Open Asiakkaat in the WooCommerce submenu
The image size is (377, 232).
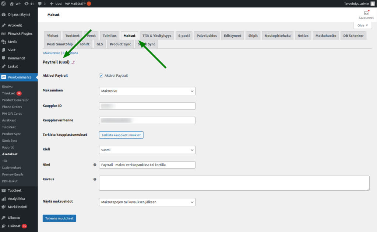[x=9, y=120]
